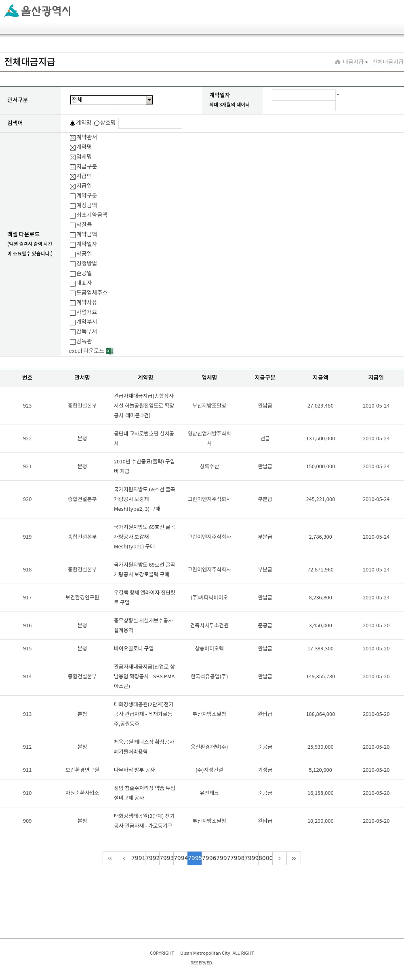Open page 7996 in pagination
The image size is (404, 979).
209,858
